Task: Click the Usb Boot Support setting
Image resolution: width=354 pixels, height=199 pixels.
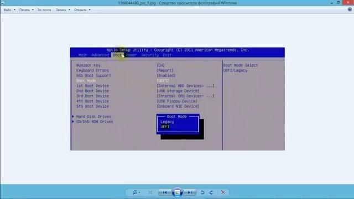Action: [93, 76]
